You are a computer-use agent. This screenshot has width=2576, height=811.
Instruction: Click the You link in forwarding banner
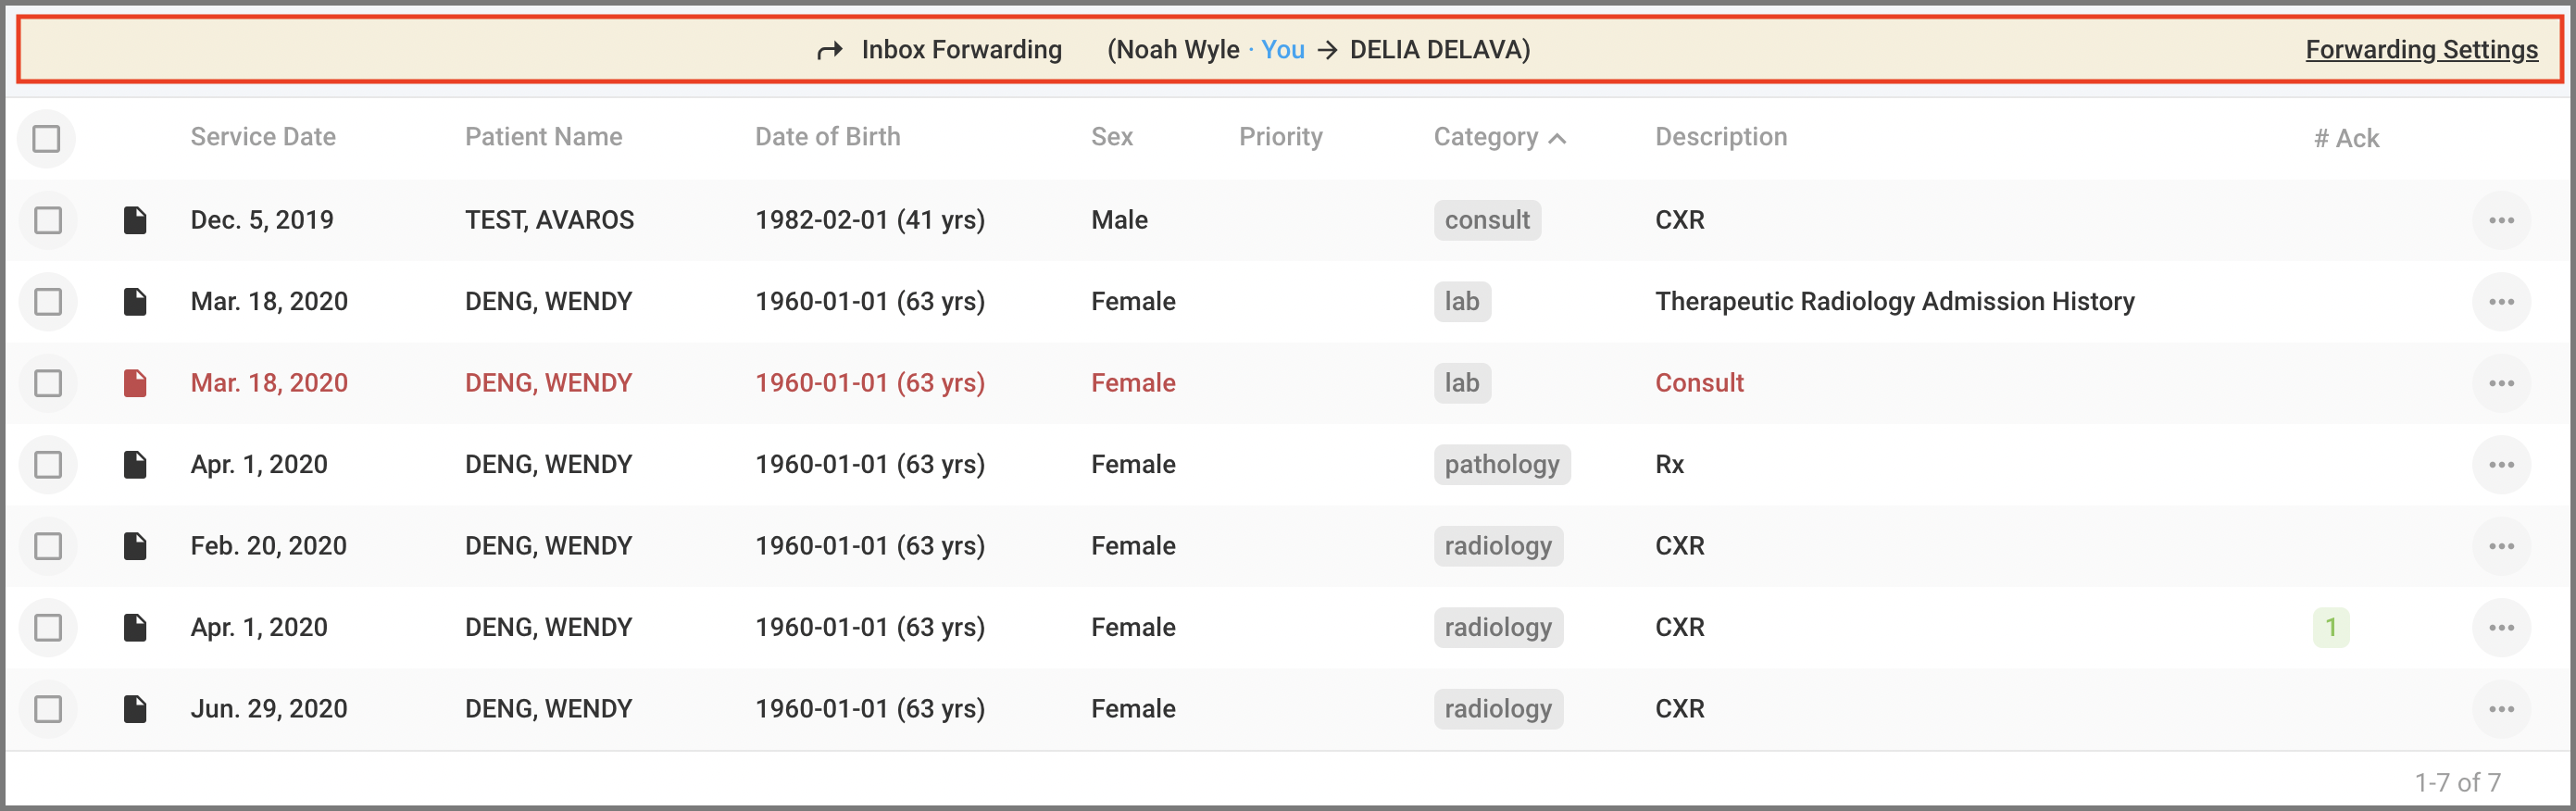click(x=1282, y=50)
